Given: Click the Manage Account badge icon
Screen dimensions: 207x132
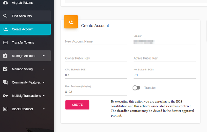Looking at the screenshot, I should click(x=5, y=56).
